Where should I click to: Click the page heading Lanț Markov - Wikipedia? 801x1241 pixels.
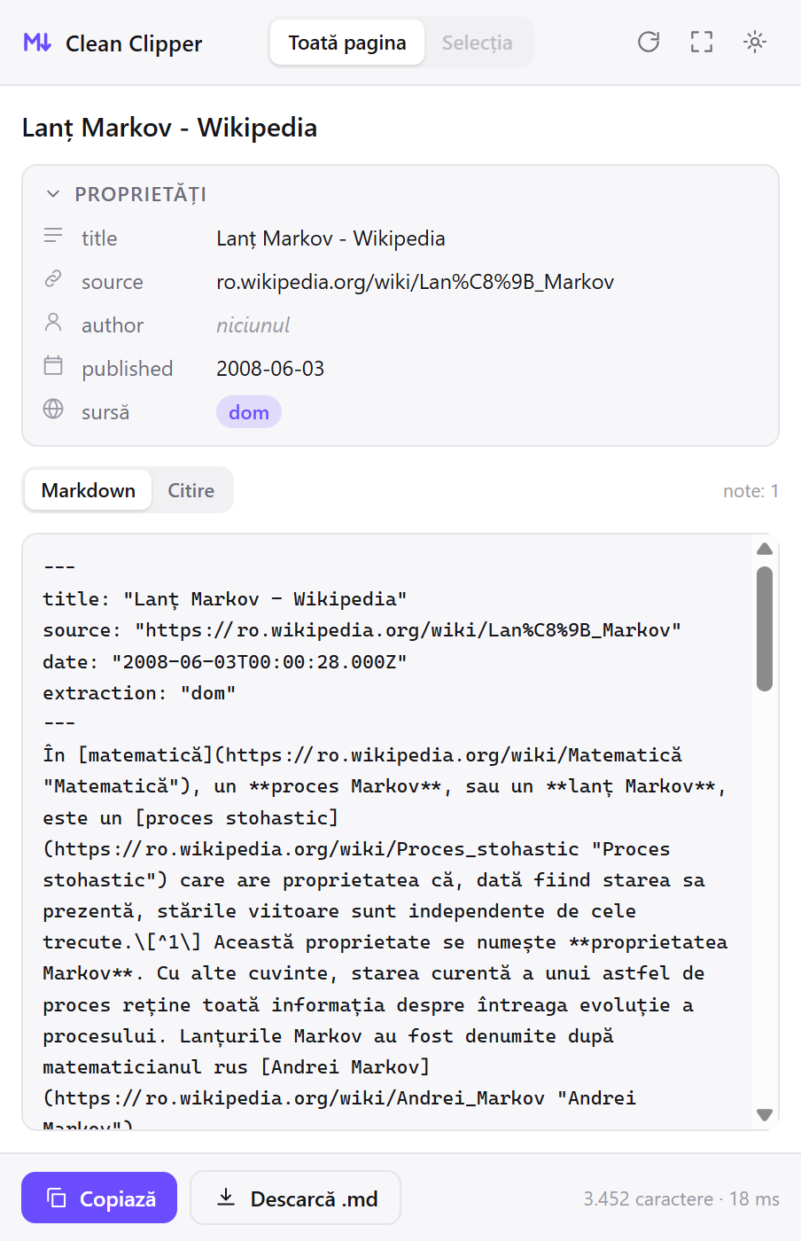tap(169, 128)
